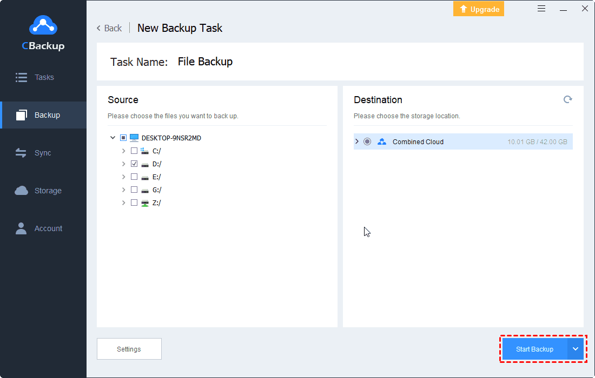595x378 pixels.
Task: Click the Combined Cloud icon
Action: 382,141
